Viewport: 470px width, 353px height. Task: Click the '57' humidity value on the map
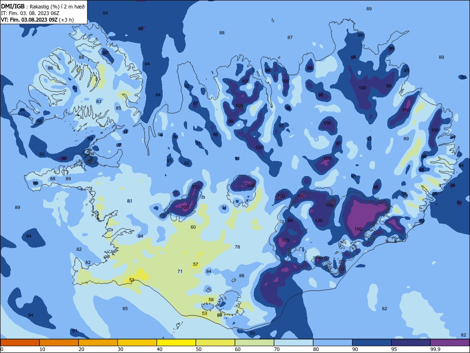pos(196,265)
